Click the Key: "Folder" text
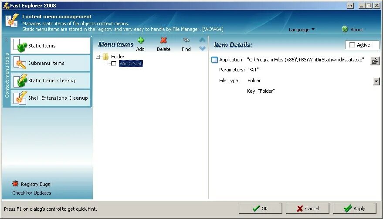The height and width of the screenshot is (219, 383). [261, 91]
